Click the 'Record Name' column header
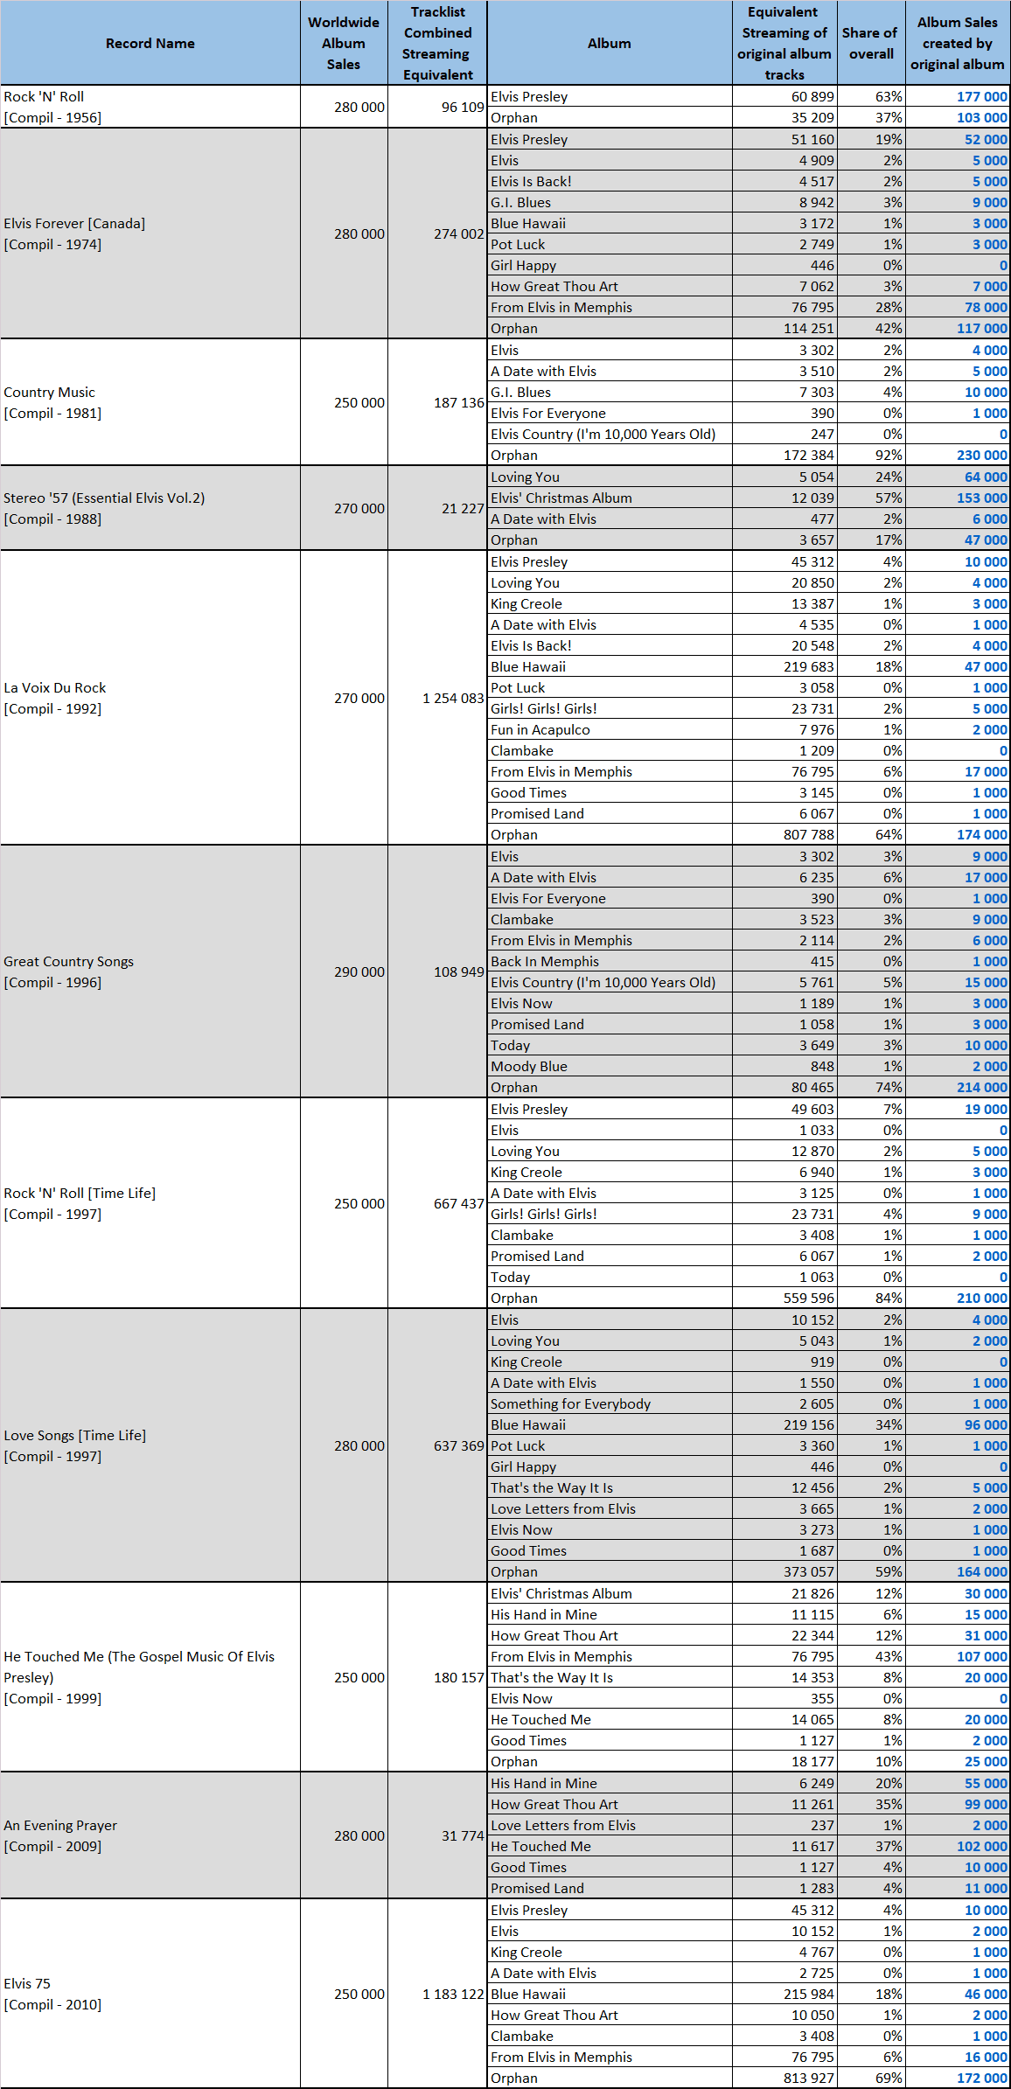Image resolution: width=1011 pixels, height=2089 pixels. point(150,43)
